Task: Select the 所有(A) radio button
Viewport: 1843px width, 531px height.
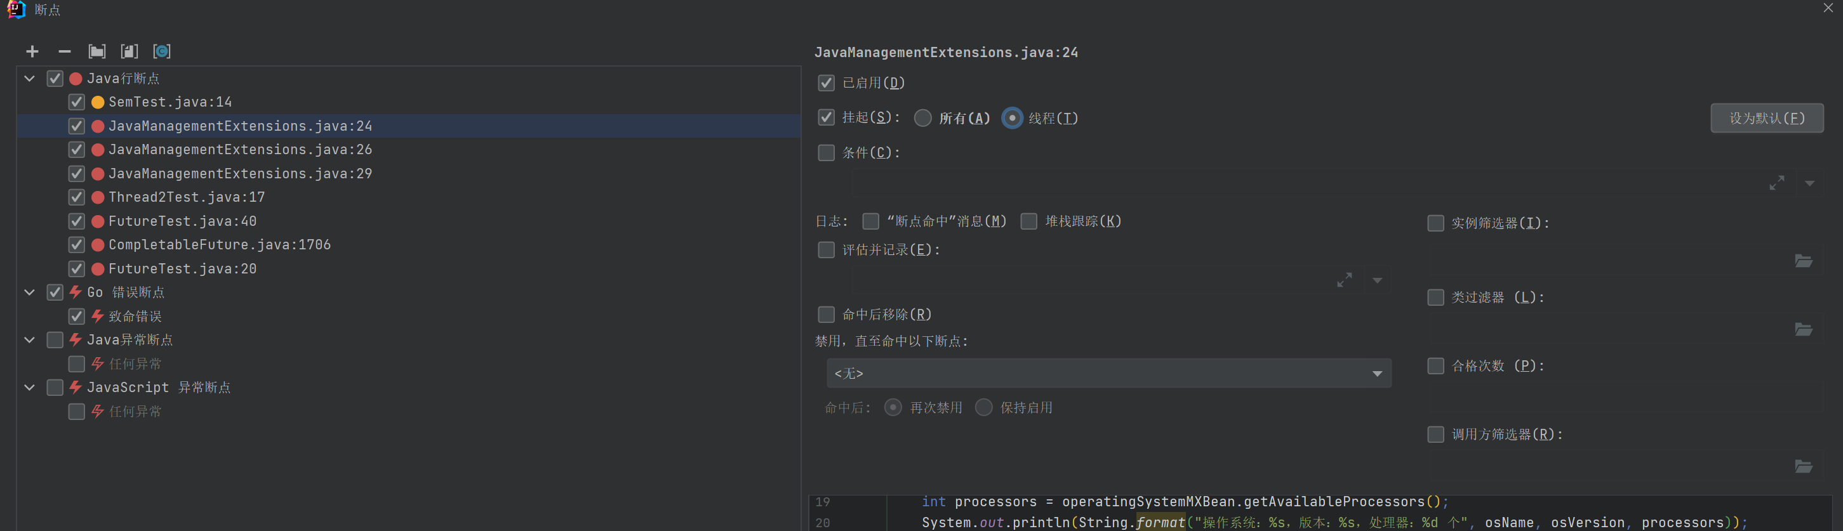Action: [x=923, y=118]
